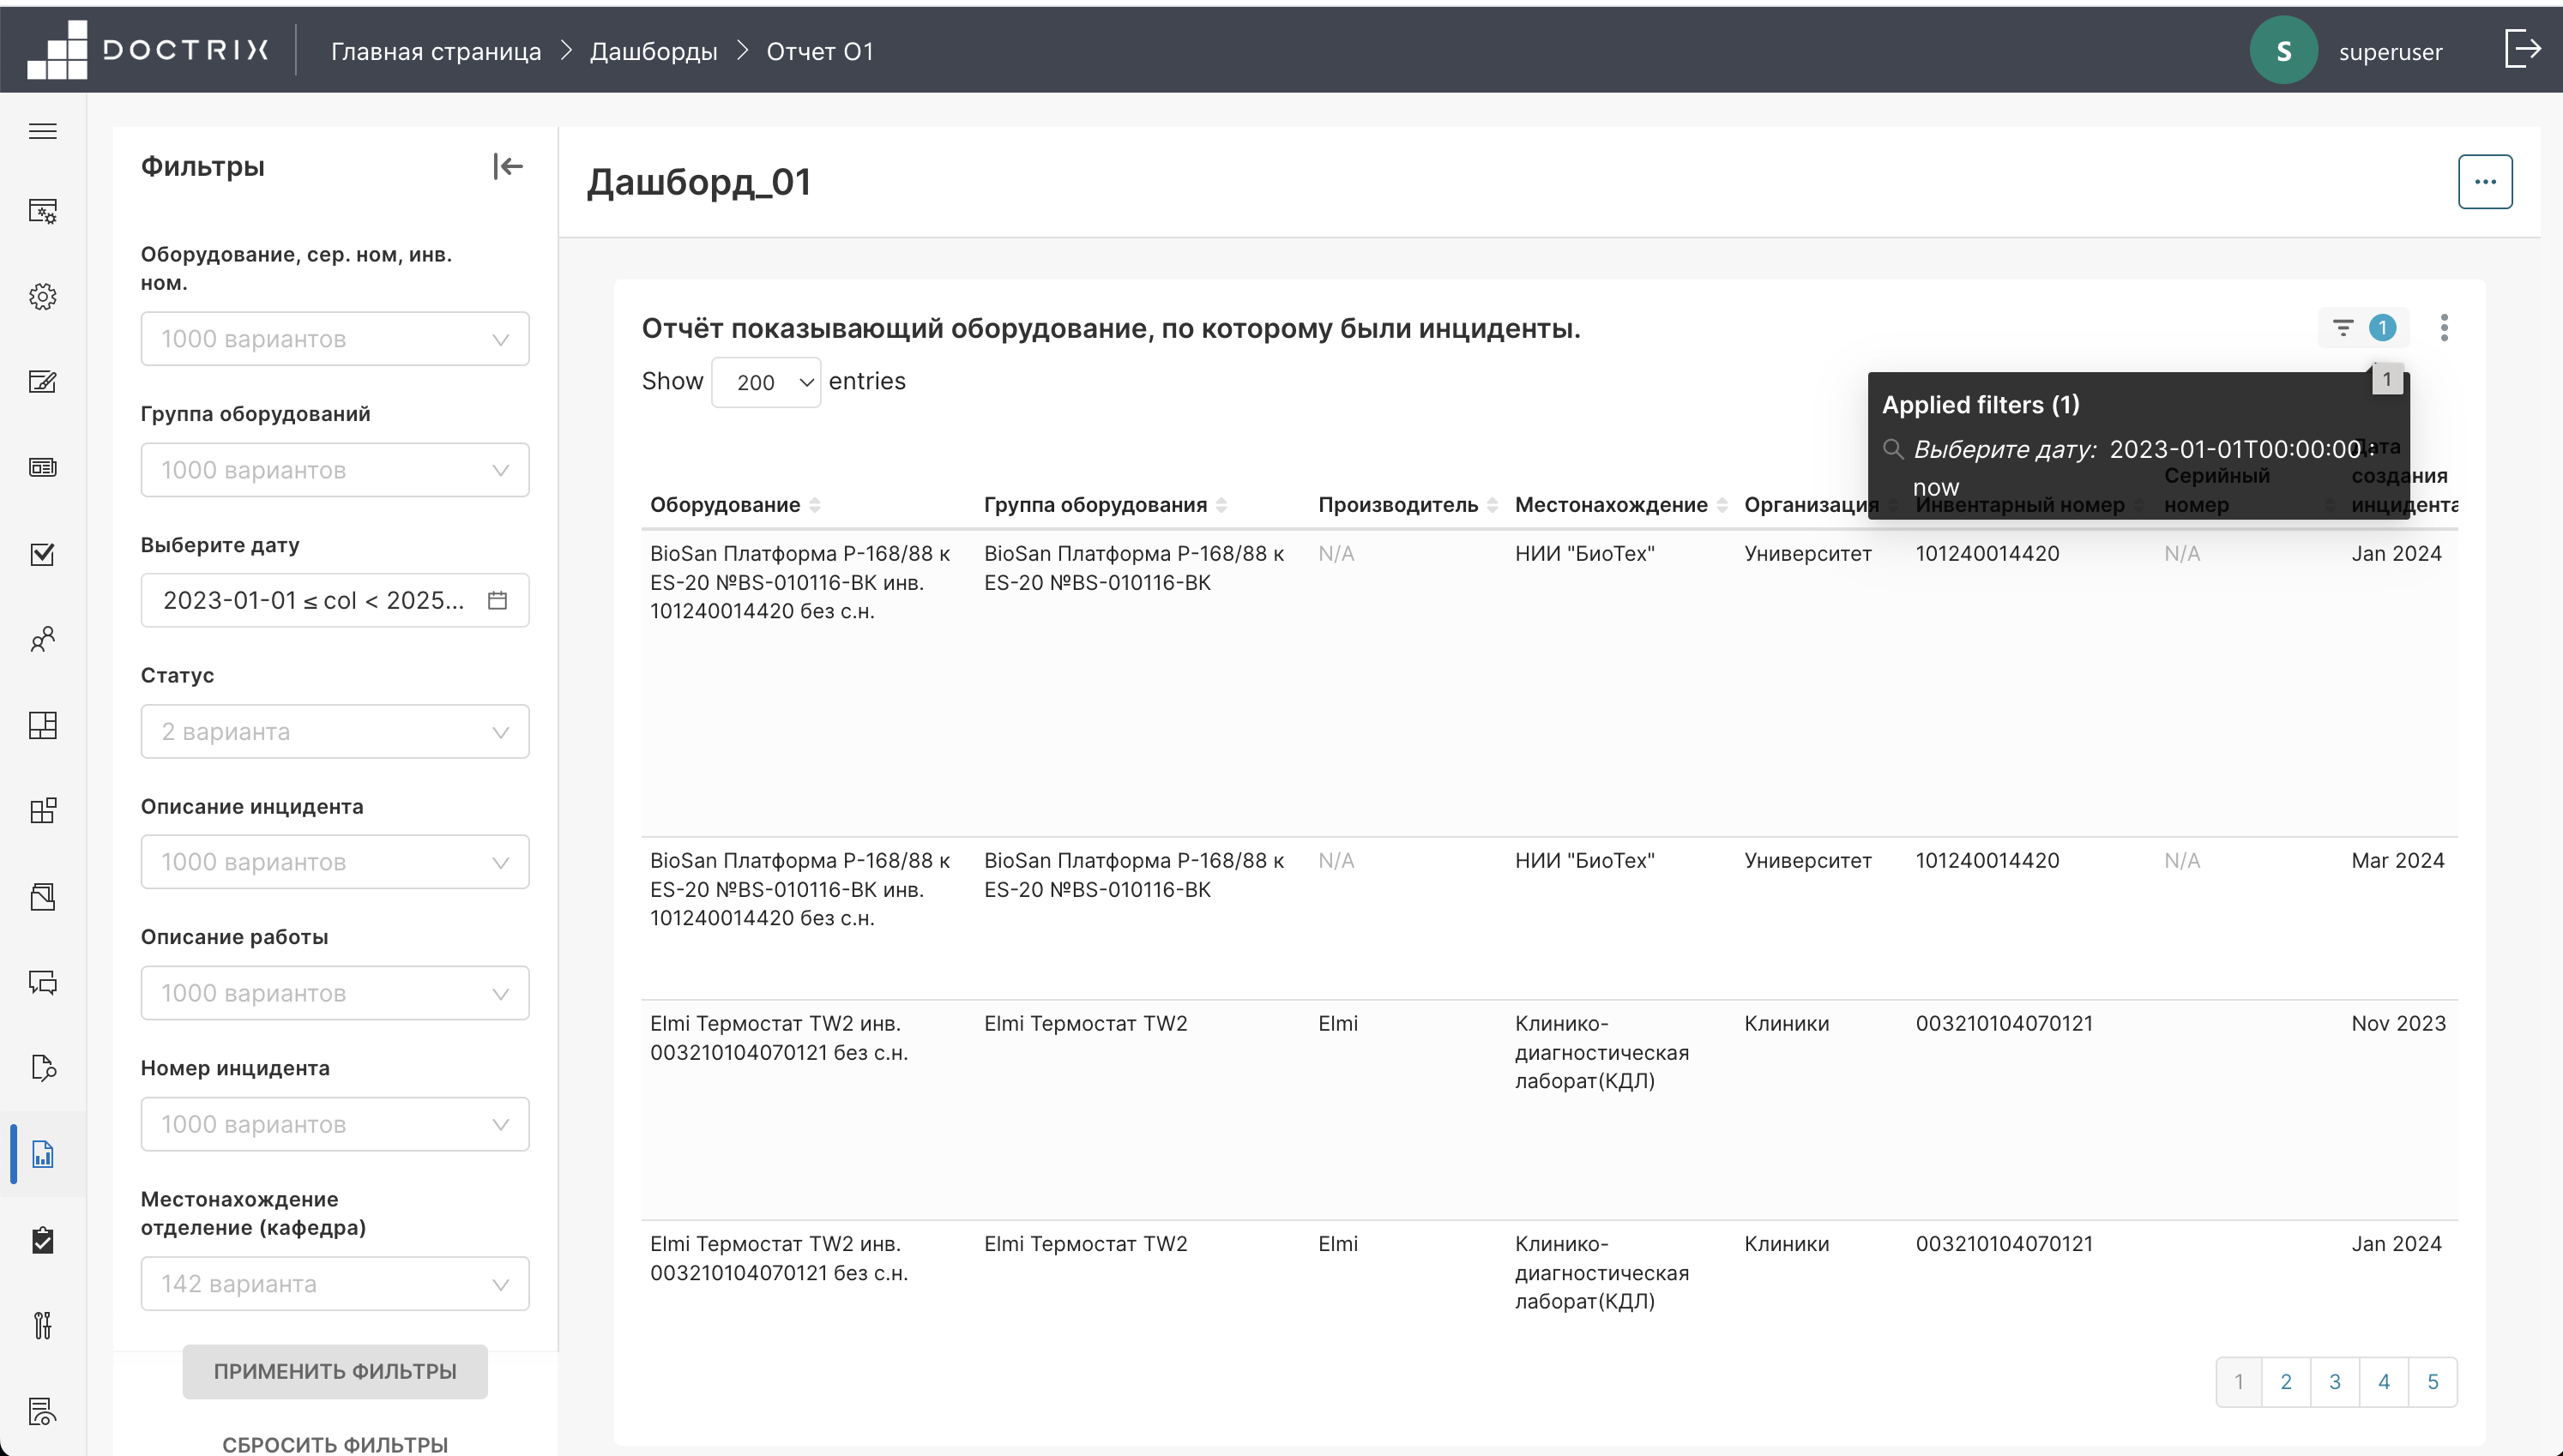The width and height of the screenshot is (2563, 1456).
Task: Go to page 3 of table
Action: 2334,1382
